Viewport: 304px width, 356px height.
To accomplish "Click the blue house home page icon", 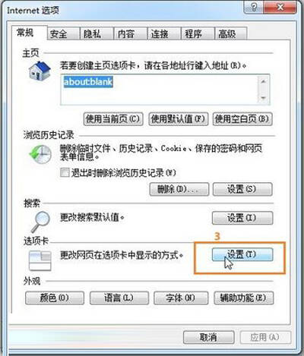I will coord(40,71).
